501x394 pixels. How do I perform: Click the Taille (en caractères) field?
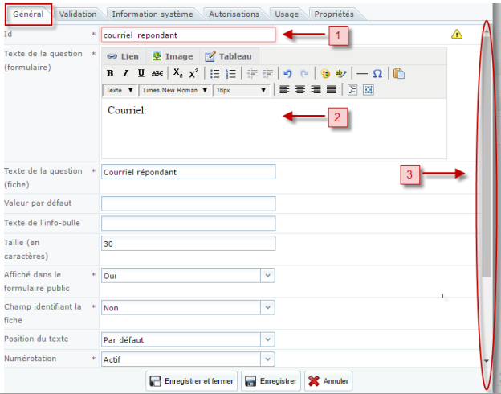click(188, 244)
